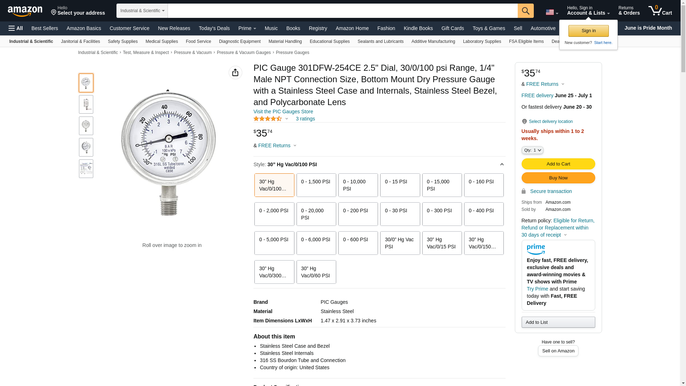This screenshot has width=686, height=386.
Task: Open the Today's Deals menu item
Action: pyautogui.click(x=214, y=28)
